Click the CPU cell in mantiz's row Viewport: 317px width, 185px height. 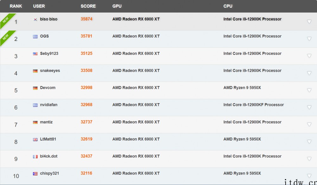(252, 122)
